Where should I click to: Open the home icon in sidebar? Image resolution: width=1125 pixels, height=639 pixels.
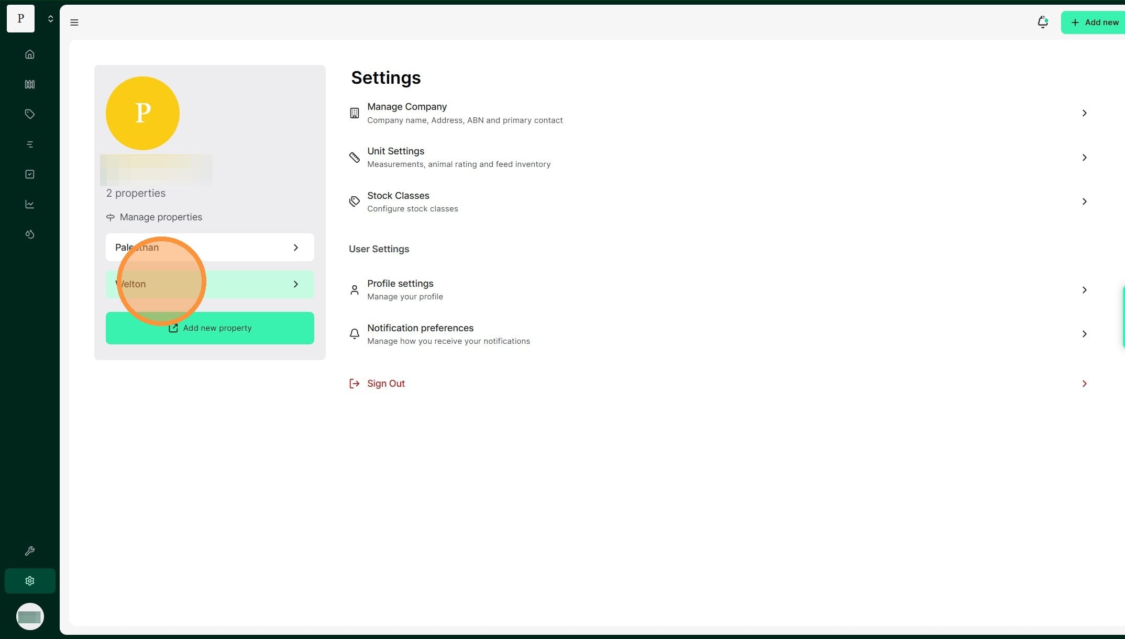(x=30, y=54)
